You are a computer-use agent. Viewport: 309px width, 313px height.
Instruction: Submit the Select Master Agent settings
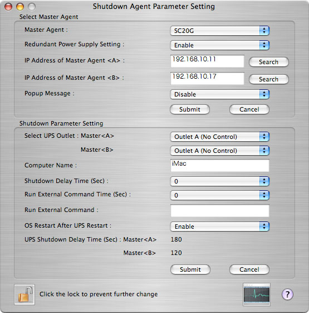point(190,109)
